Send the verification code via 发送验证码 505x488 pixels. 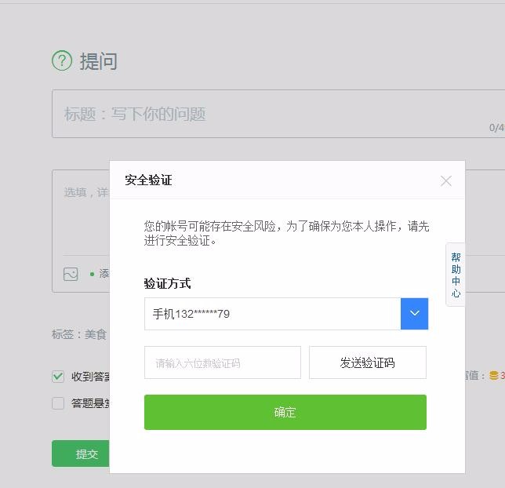click(x=368, y=362)
